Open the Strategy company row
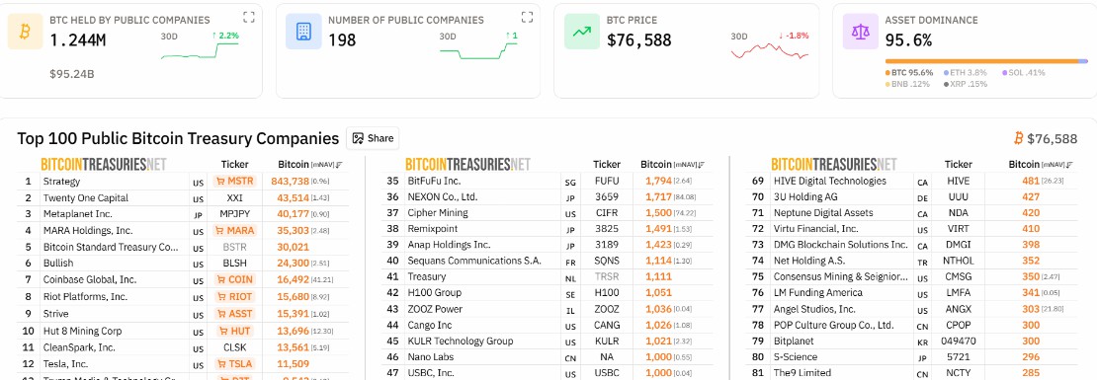The height and width of the screenshot is (380, 1097). pyautogui.click(x=183, y=182)
